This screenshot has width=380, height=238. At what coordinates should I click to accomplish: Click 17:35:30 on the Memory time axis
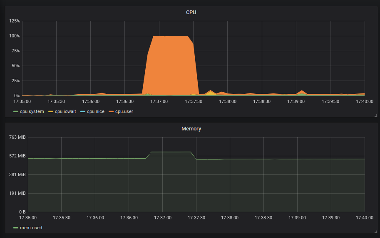click(62, 218)
